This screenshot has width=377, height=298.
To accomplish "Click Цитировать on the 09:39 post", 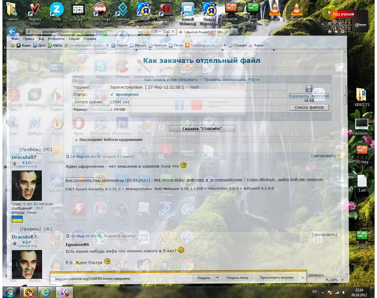I will pyautogui.click(x=324, y=156).
